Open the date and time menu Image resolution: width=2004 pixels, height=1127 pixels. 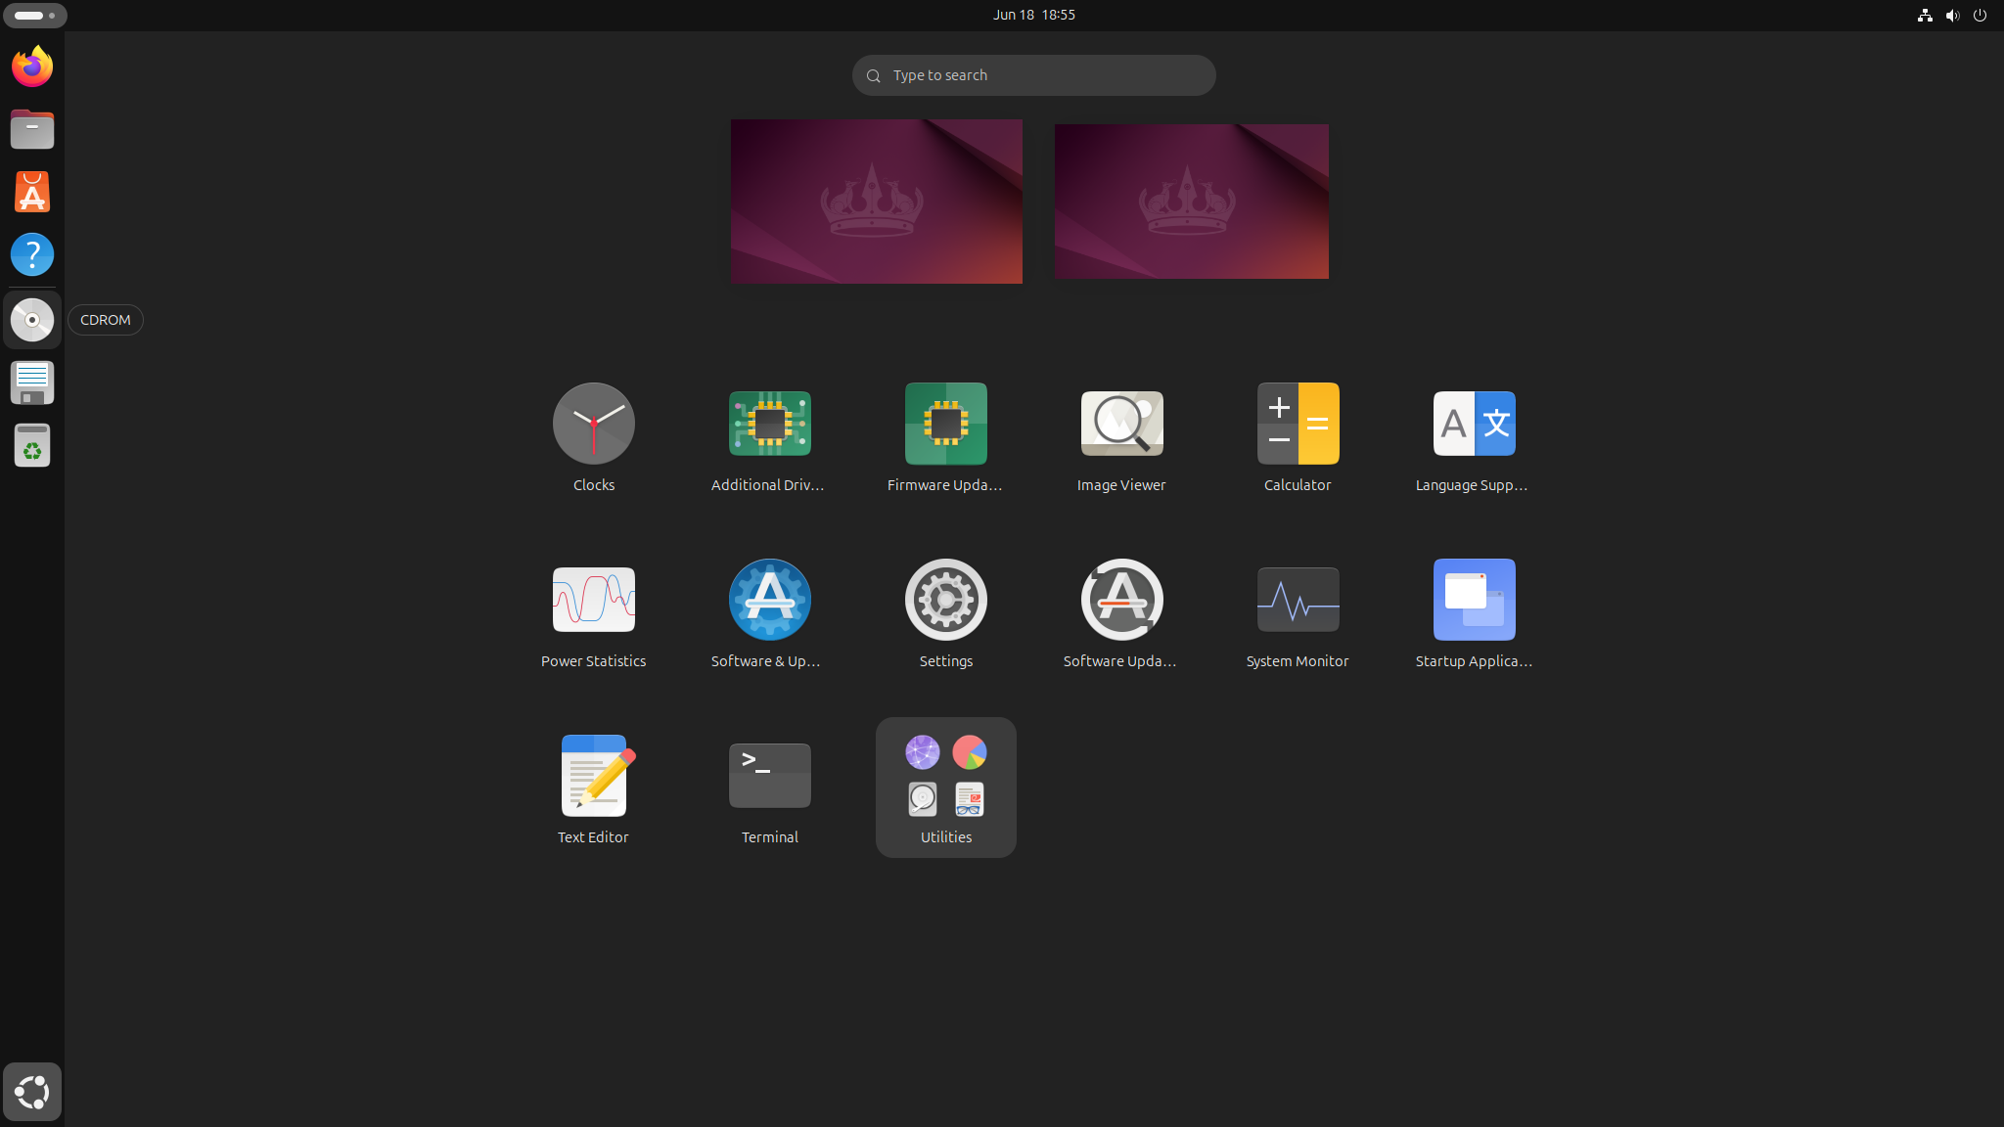pos(1033,15)
